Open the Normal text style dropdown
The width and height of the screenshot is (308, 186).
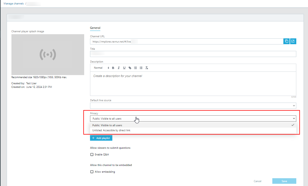pos(101,68)
